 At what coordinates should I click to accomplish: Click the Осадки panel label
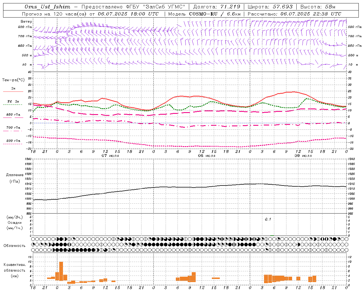pos(14,223)
